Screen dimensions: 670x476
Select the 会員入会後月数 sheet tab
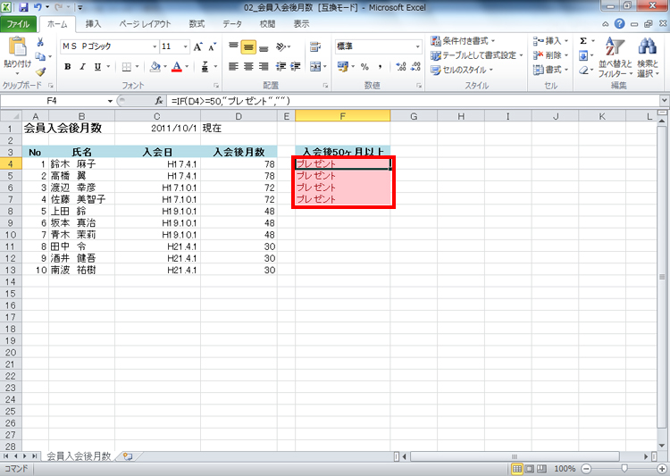[79, 456]
